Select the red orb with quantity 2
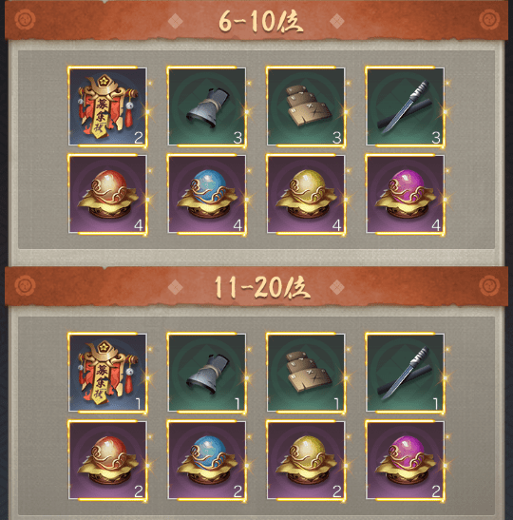513x520 pixels. coord(107,460)
